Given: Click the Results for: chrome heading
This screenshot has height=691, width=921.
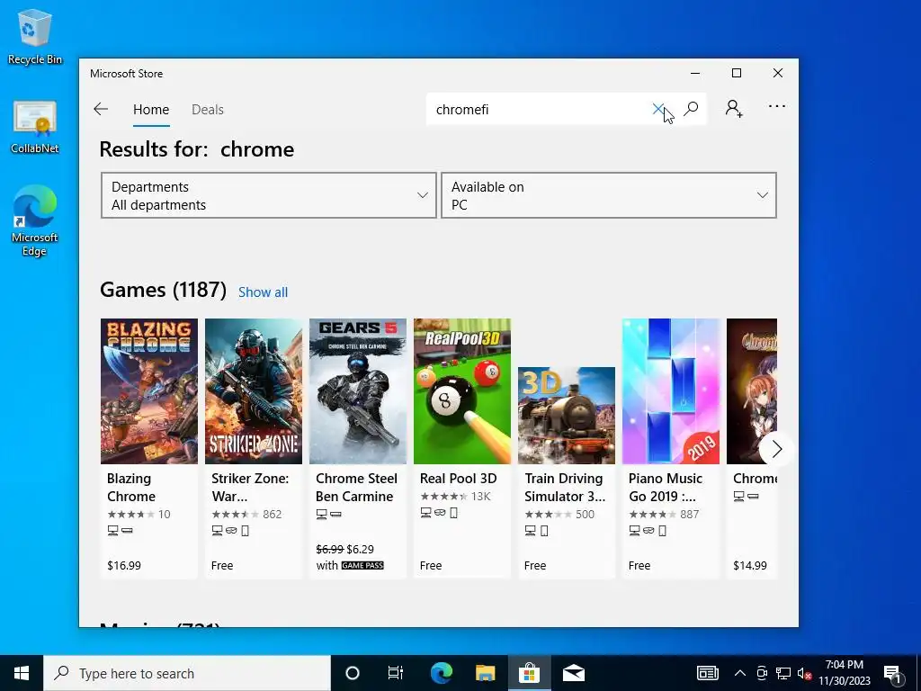Looking at the screenshot, I should click(x=197, y=149).
